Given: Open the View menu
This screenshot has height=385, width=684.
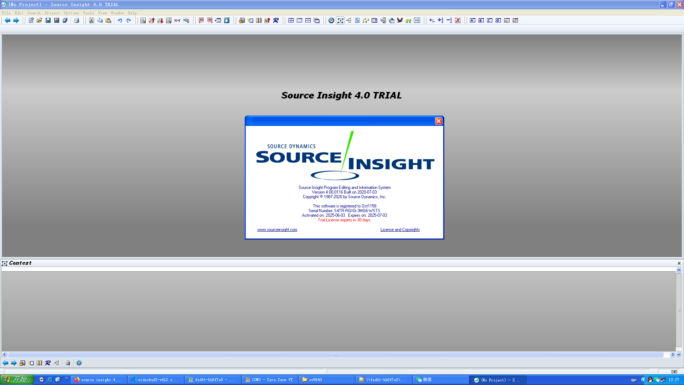Looking at the screenshot, I should (103, 13).
